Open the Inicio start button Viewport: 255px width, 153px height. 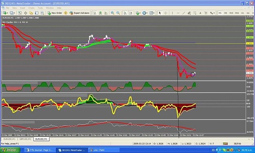(10, 150)
